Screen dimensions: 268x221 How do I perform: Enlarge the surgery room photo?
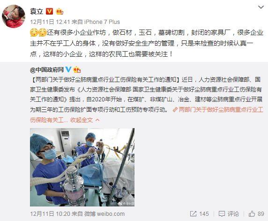pos(82,167)
